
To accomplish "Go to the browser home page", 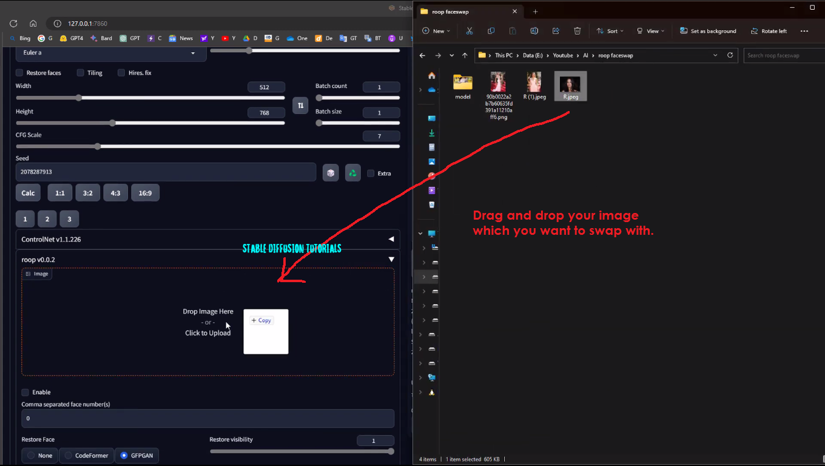I will tap(33, 24).
